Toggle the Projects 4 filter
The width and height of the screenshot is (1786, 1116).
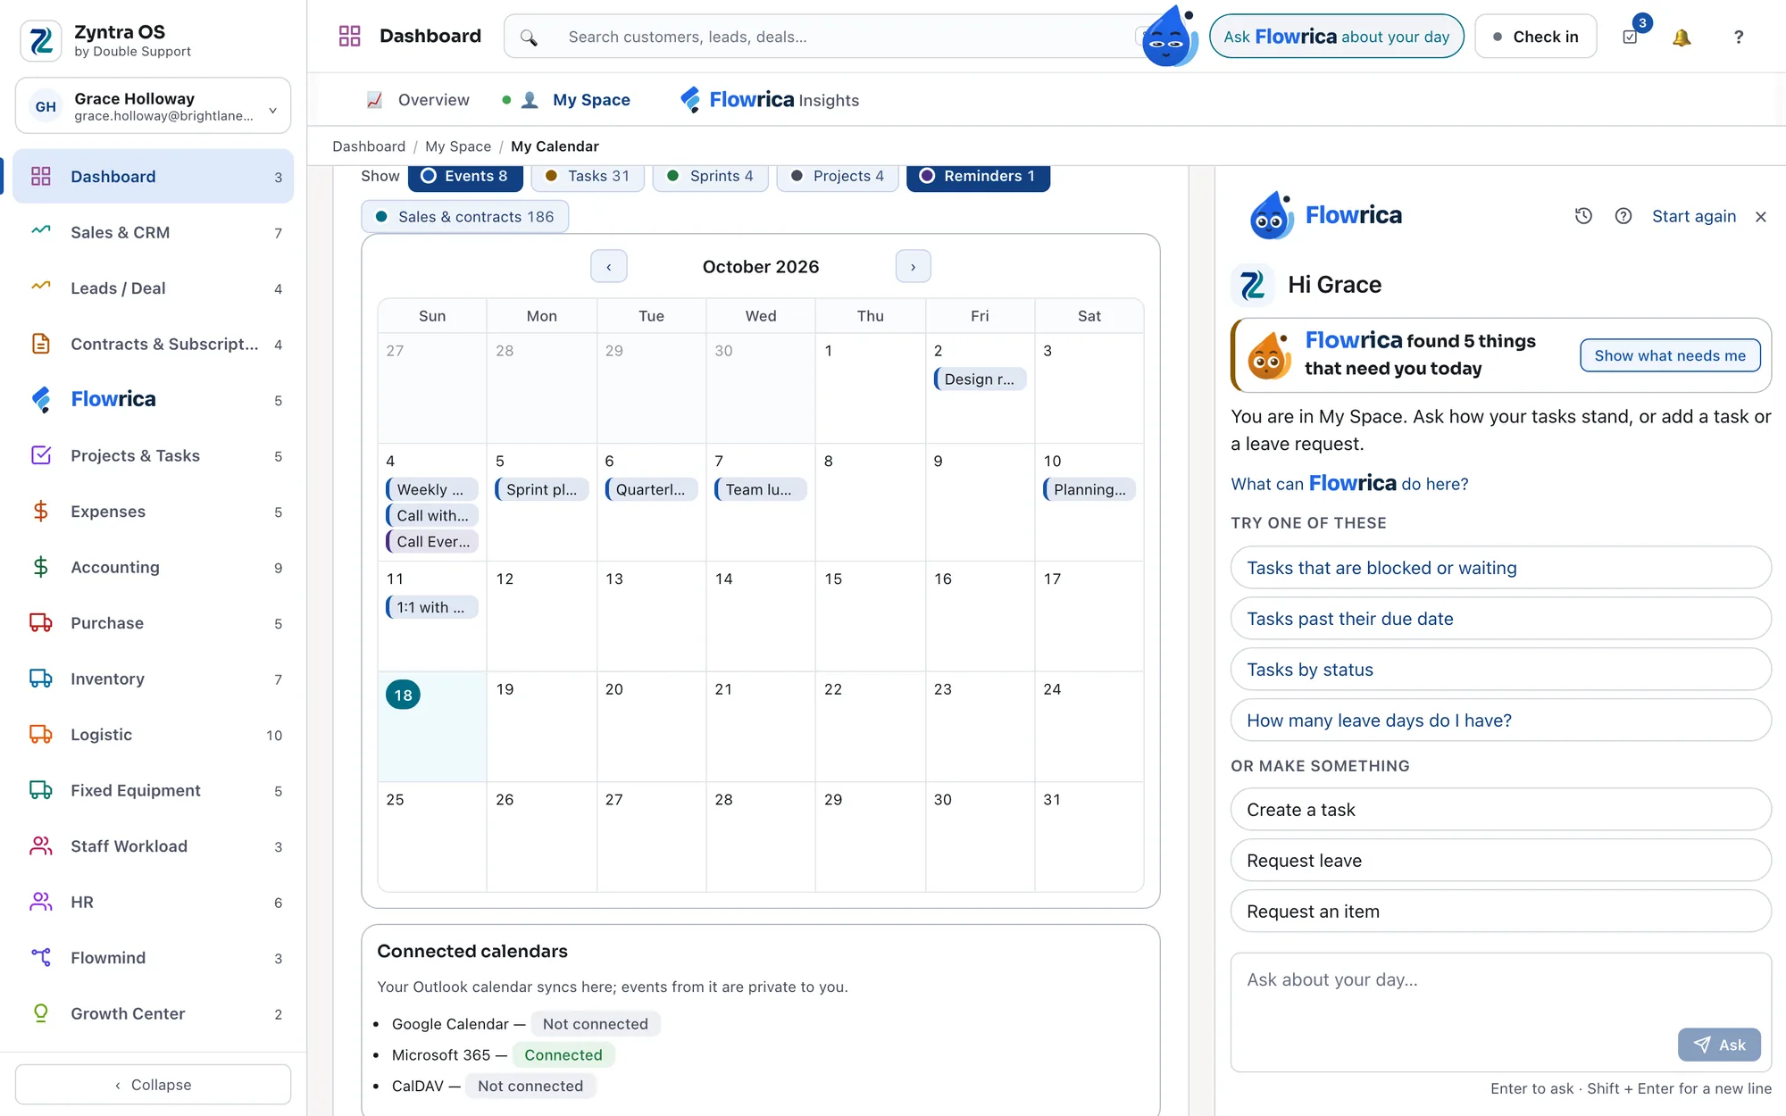837,176
